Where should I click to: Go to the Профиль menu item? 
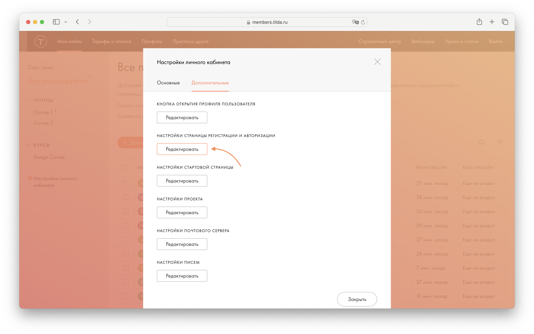coord(152,41)
